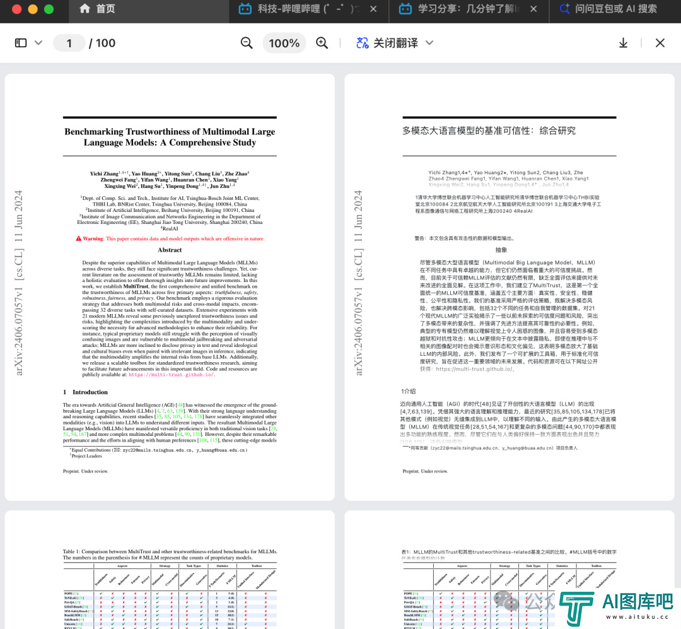Click the Equal Contributions footnote

[x=158, y=450]
